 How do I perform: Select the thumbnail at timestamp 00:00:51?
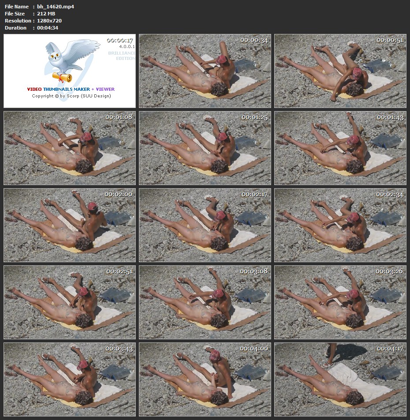[x=340, y=71]
